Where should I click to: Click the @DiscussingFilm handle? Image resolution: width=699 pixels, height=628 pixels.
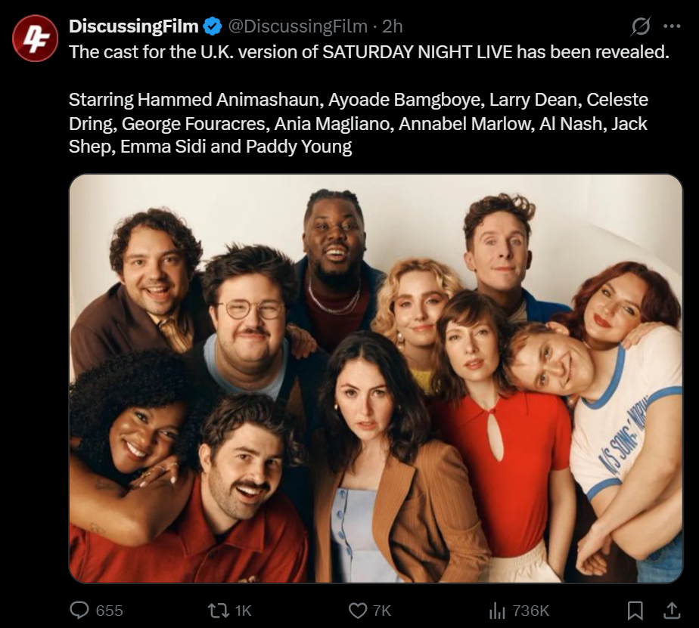coord(298,26)
